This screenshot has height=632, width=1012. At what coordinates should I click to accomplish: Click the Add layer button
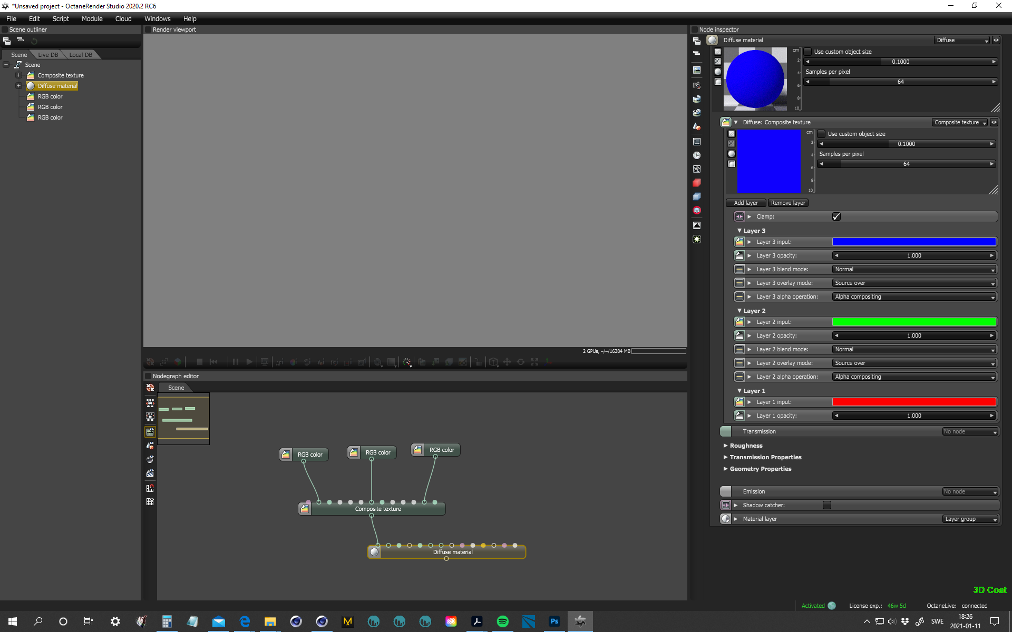(x=746, y=203)
